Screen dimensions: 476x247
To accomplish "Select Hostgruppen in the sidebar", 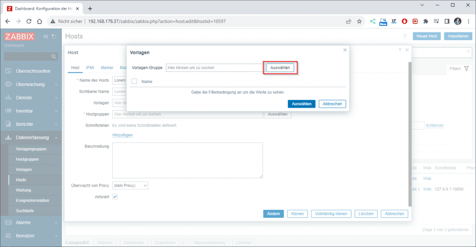I will (27, 159).
